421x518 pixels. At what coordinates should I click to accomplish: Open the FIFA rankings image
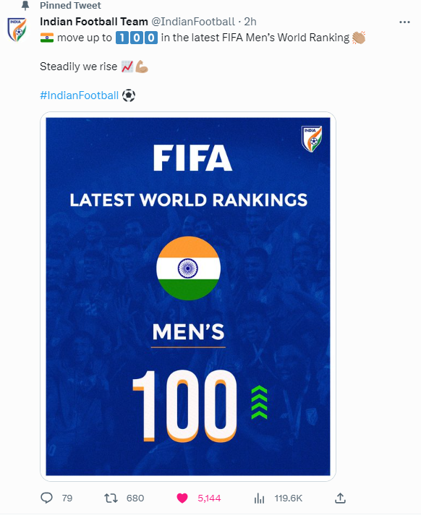(x=188, y=297)
